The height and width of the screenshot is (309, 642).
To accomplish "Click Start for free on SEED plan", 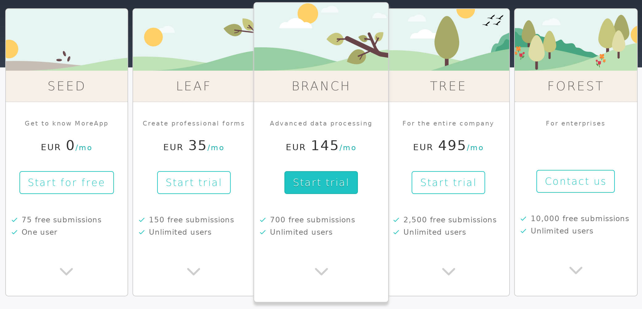I will (x=66, y=182).
